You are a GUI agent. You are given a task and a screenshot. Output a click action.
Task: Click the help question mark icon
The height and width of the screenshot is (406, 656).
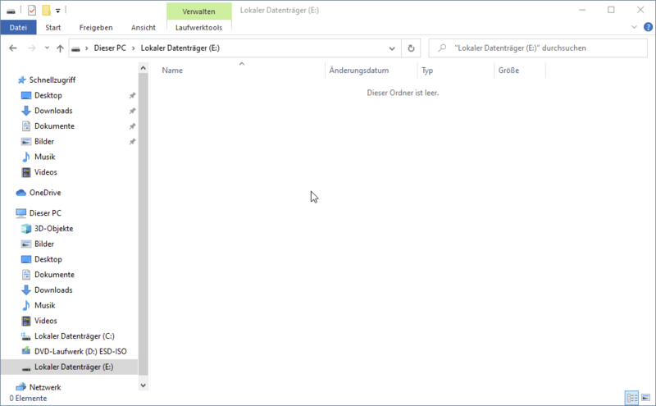pyautogui.click(x=647, y=27)
